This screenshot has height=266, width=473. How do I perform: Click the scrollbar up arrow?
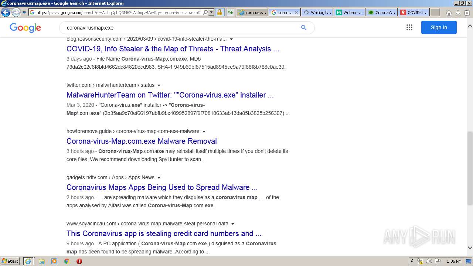click(x=470, y=26)
